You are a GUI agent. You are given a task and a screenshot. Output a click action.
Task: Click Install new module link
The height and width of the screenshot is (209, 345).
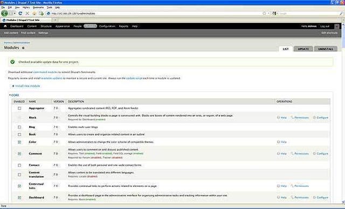click(x=27, y=86)
